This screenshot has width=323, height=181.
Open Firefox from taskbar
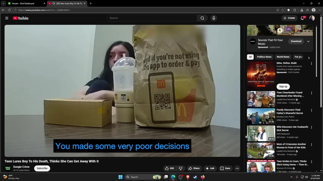pos(203,177)
